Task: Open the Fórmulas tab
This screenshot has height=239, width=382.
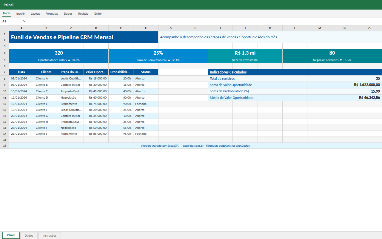Action: pos(52,13)
